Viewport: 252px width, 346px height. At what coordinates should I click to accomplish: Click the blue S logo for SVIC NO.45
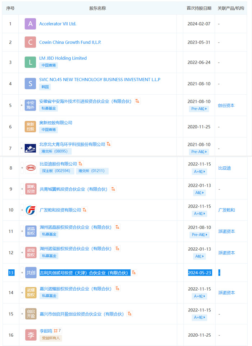[x=31, y=84]
